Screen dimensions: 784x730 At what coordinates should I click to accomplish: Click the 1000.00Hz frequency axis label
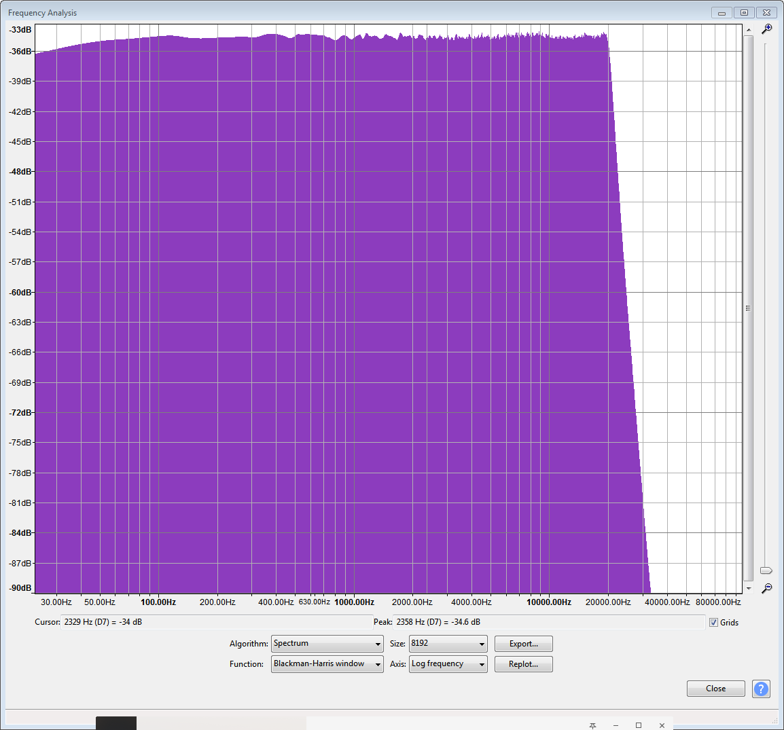pos(354,602)
